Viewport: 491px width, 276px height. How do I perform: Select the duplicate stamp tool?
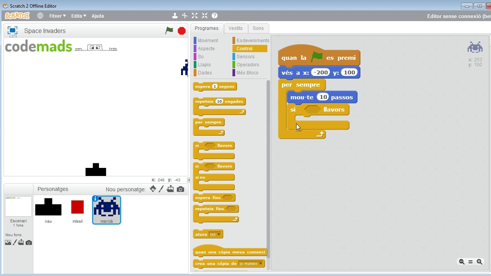click(175, 16)
